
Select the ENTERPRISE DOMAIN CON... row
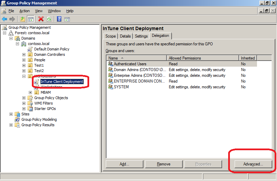tap(182, 81)
